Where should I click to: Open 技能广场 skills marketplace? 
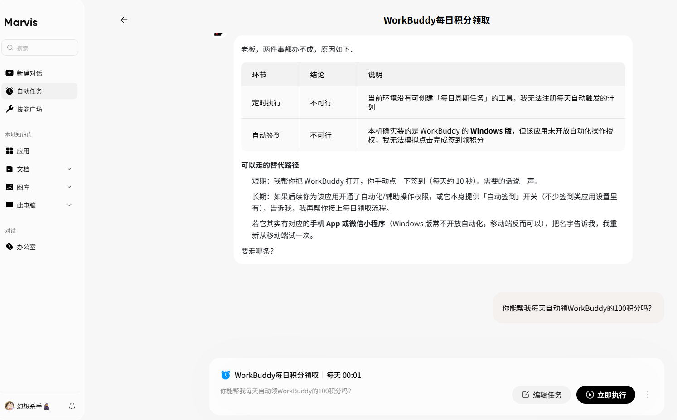(x=39, y=109)
